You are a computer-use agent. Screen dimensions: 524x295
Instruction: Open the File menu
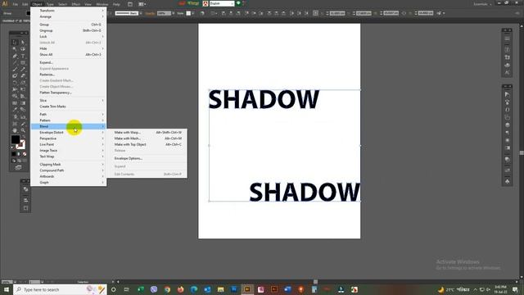click(x=15, y=4)
